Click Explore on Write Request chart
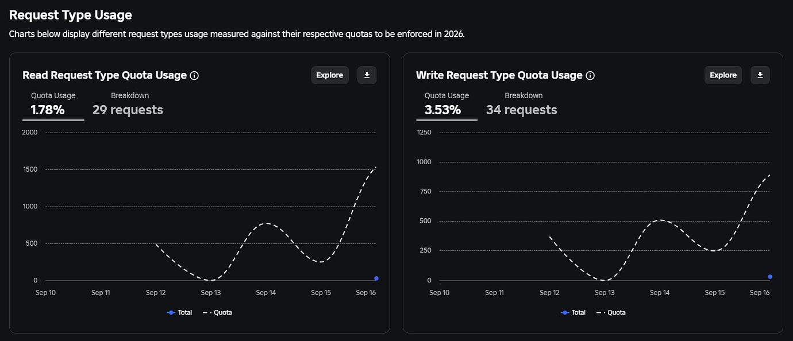 (723, 75)
